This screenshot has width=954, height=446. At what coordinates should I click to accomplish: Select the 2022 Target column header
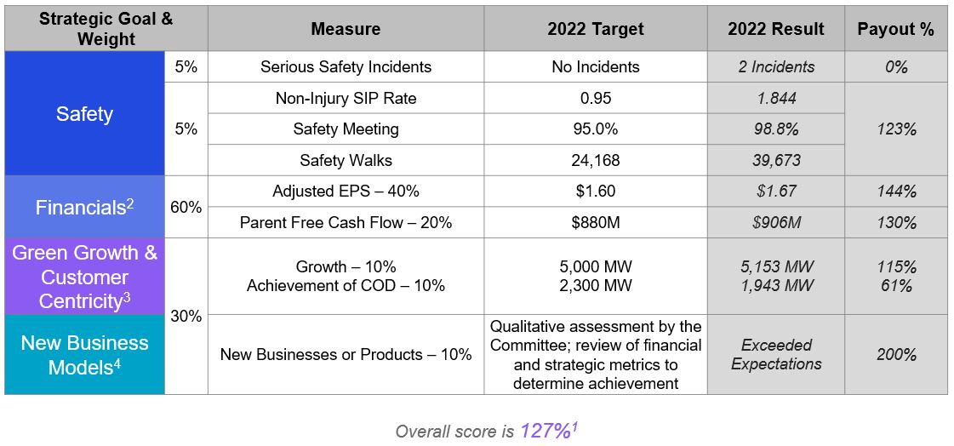595,29
